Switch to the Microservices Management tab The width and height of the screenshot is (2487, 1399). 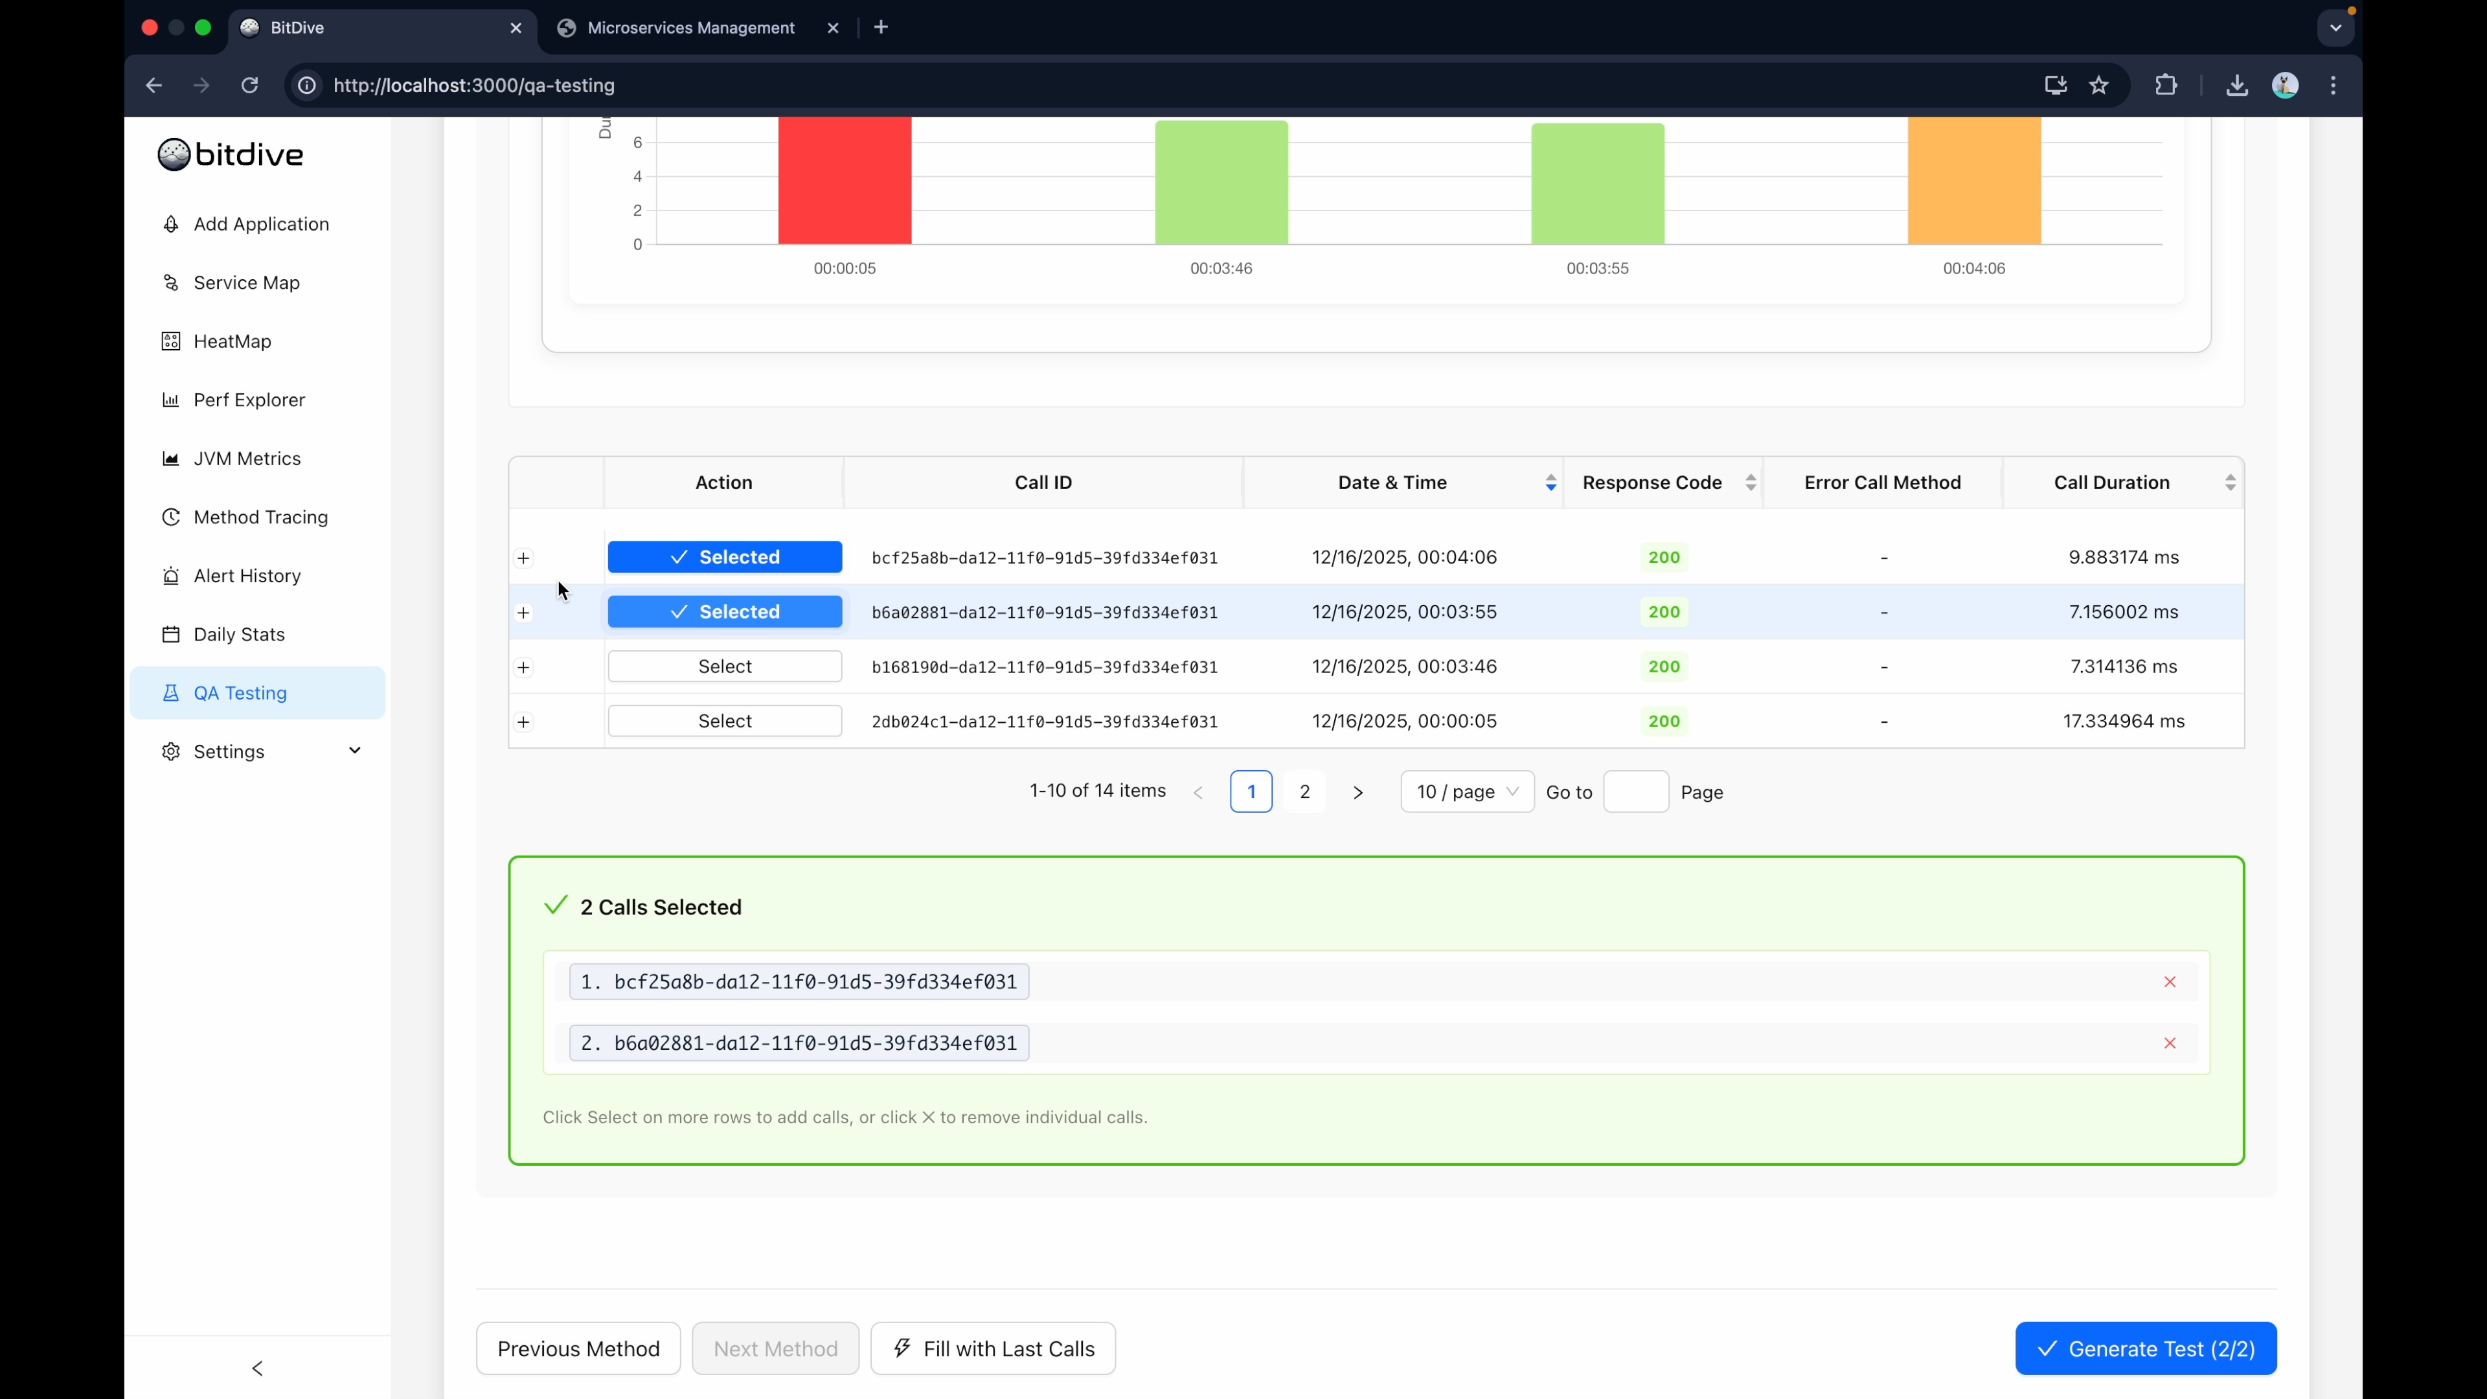coord(691,28)
